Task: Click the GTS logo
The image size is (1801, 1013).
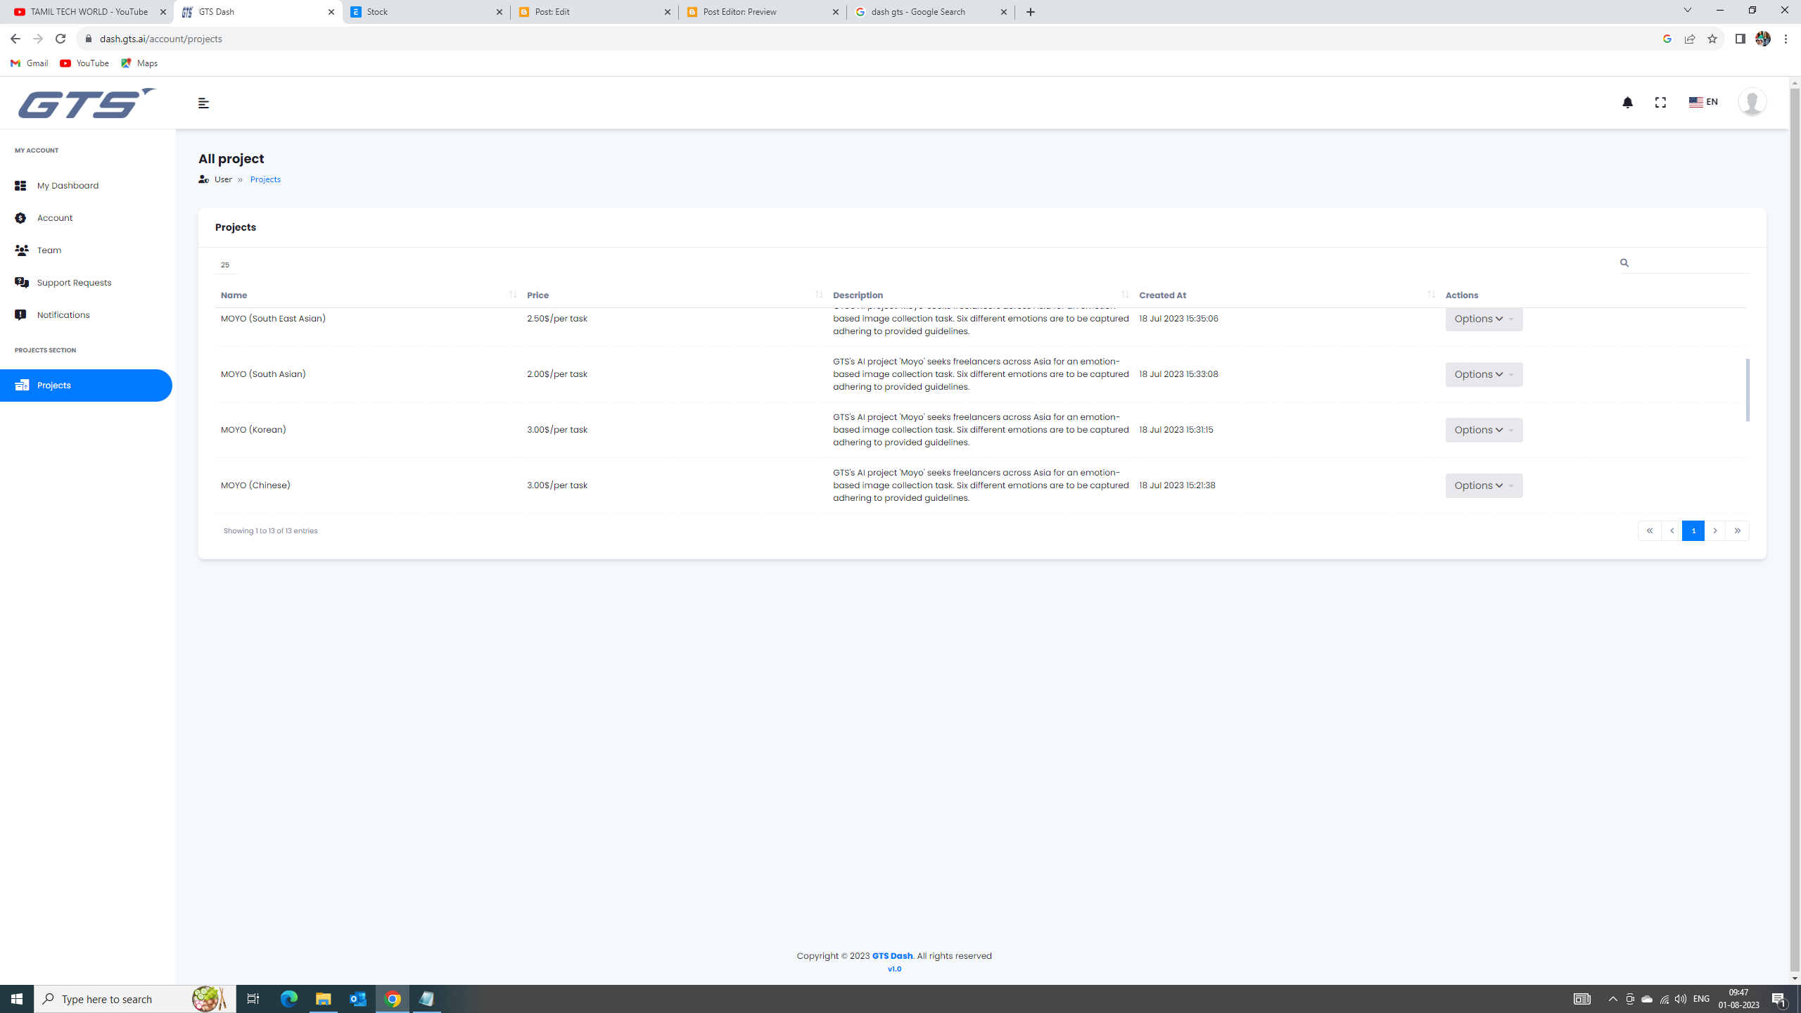Action: [x=87, y=103]
